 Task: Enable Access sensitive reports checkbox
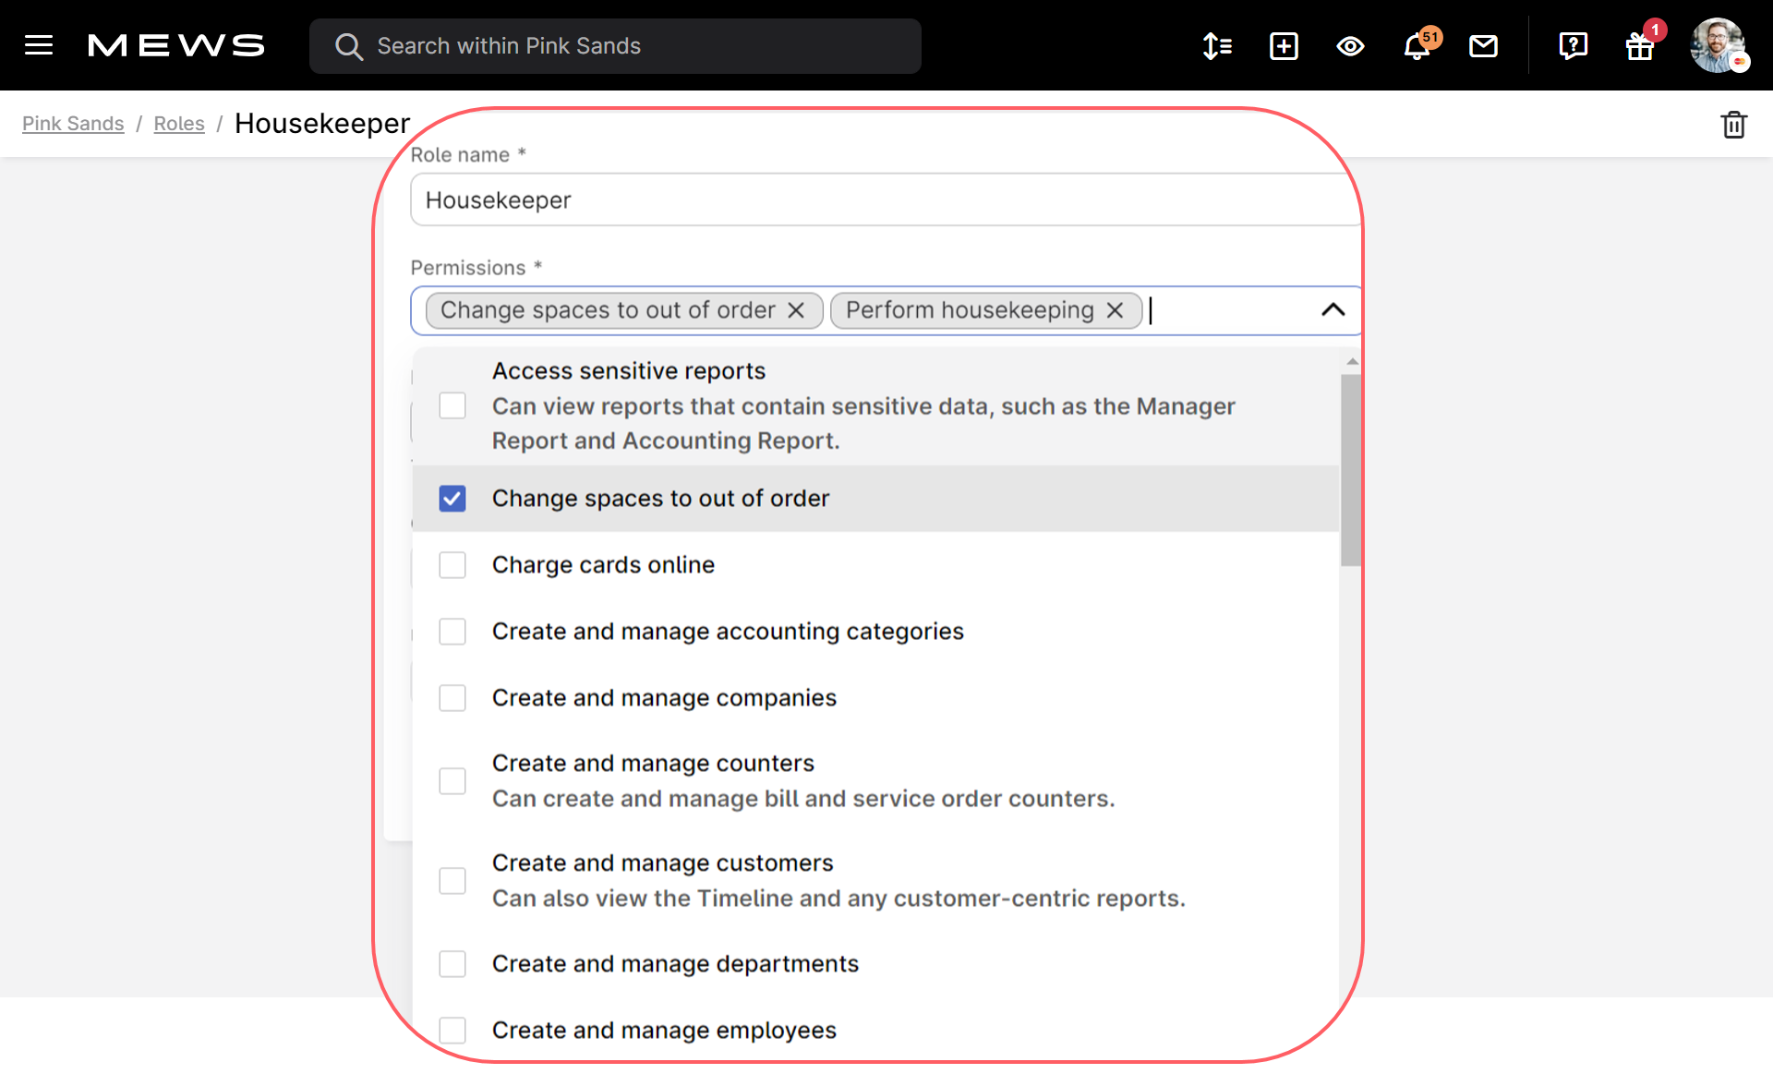point(452,405)
